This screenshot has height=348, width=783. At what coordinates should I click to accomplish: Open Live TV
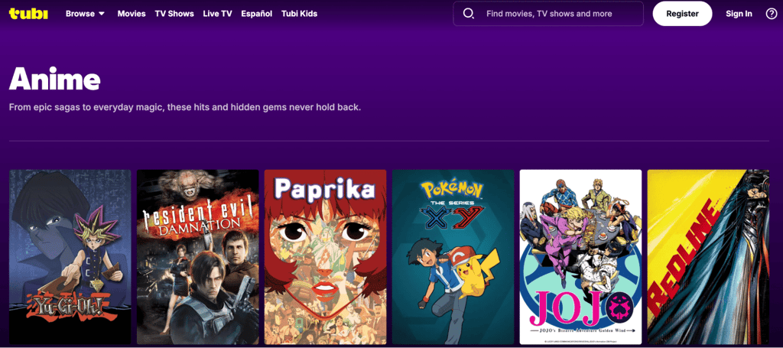pos(217,14)
